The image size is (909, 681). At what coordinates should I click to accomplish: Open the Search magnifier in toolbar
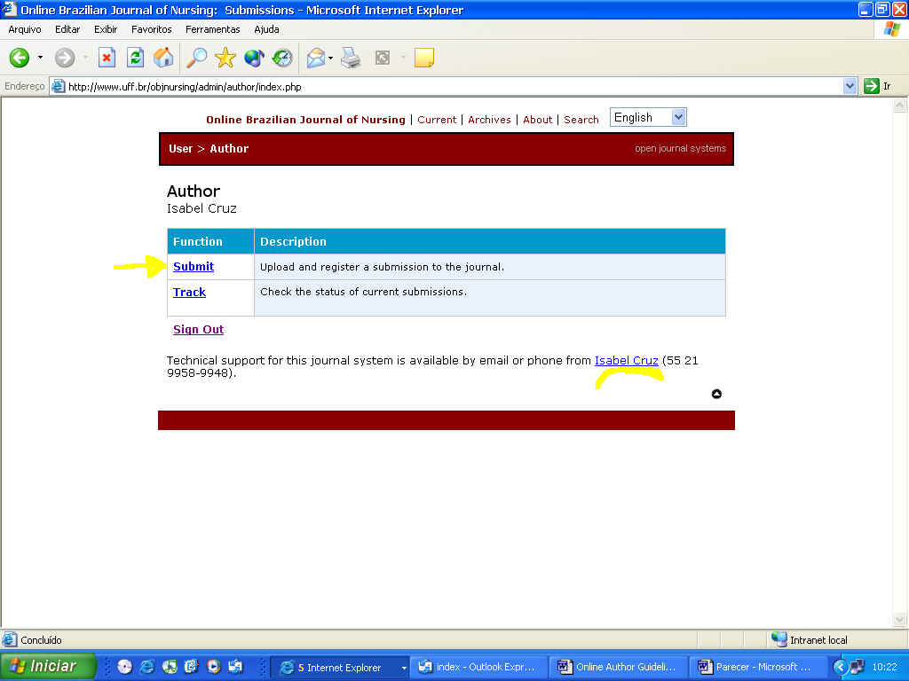tap(196, 59)
